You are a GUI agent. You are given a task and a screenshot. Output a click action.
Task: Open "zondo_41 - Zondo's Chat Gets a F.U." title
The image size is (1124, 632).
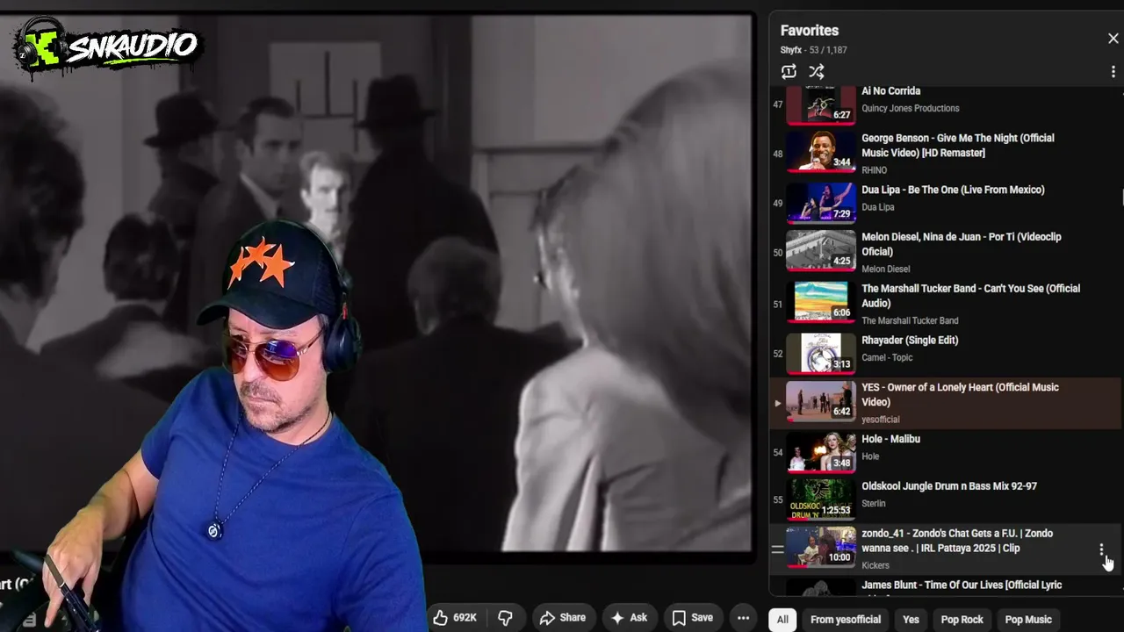click(957, 541)
